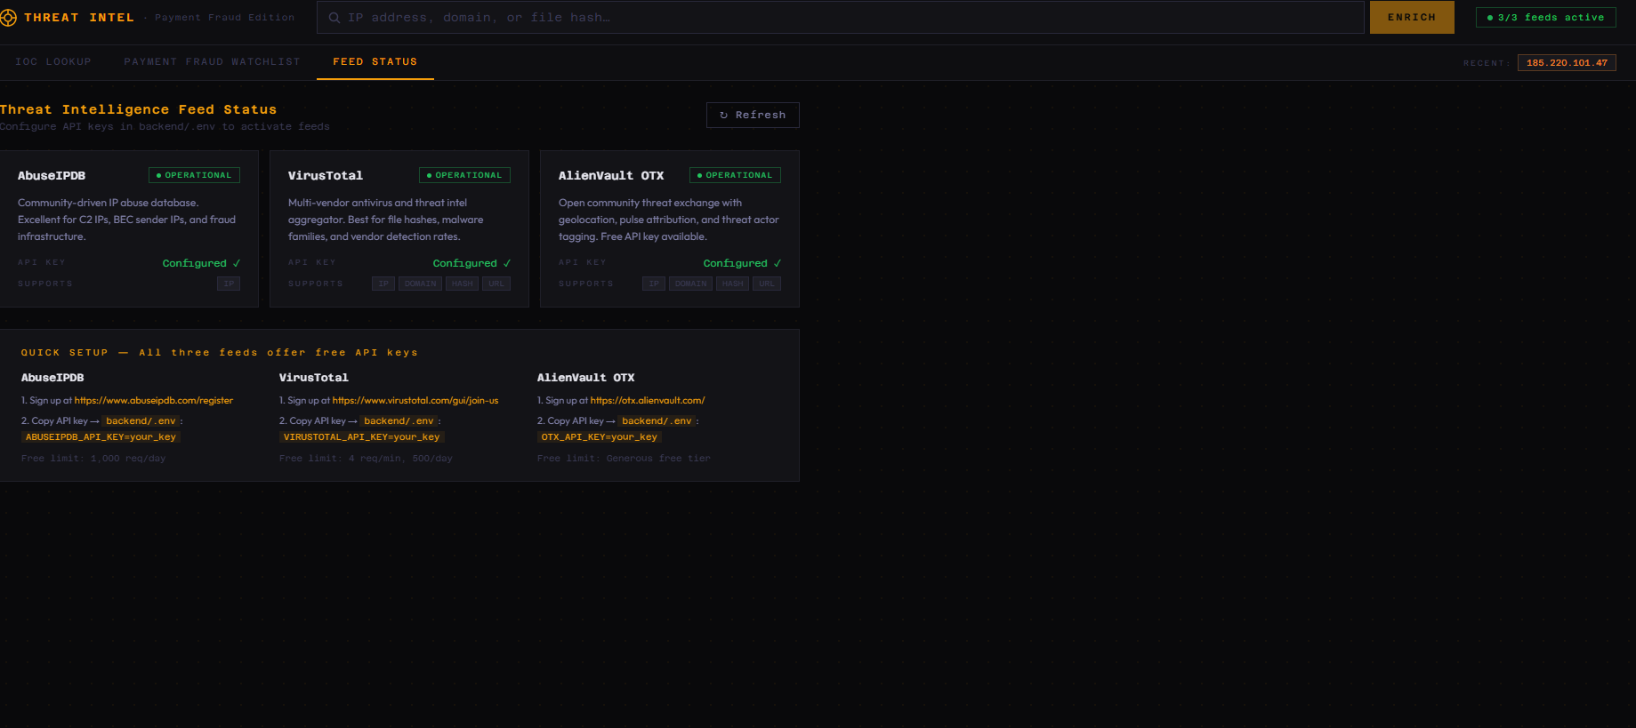Click 'Free limit: 1,000 req/day' text
The width and height of the screenshot is (1636, 728).
tap(93, 459)
